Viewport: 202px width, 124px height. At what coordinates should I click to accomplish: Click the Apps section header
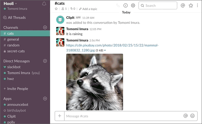(8, 99)
